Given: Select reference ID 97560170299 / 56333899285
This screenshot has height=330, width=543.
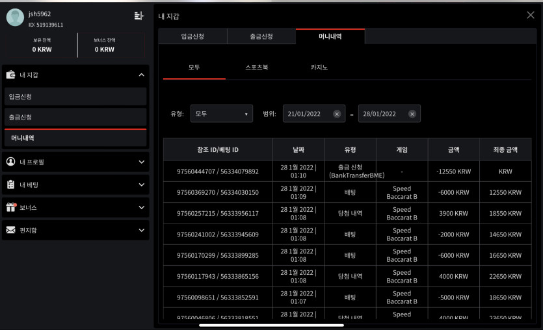Looking at the screenshot, I should pyautogui.click(x=218, y=255).
